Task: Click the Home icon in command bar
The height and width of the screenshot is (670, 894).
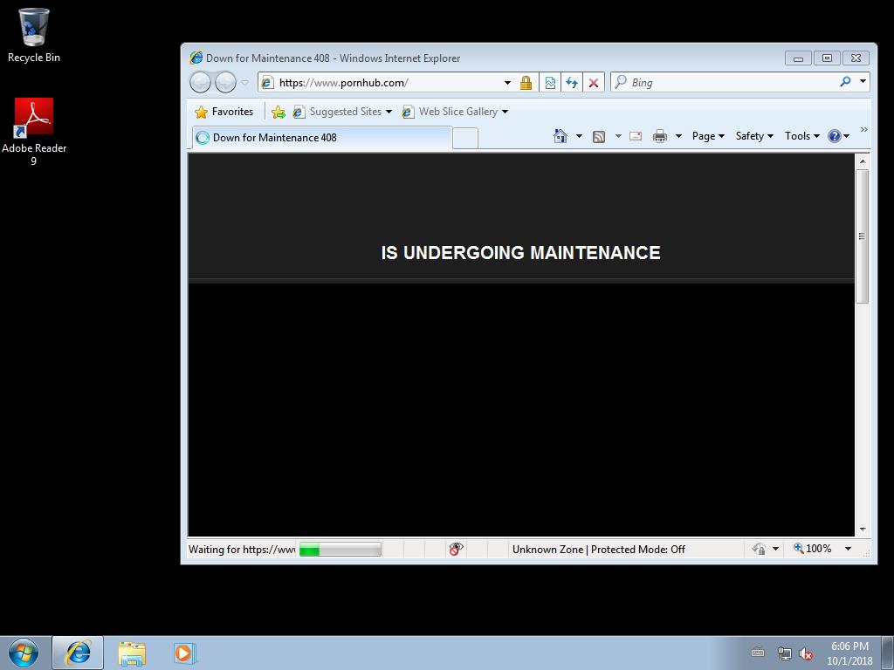Action: (560, 136)
